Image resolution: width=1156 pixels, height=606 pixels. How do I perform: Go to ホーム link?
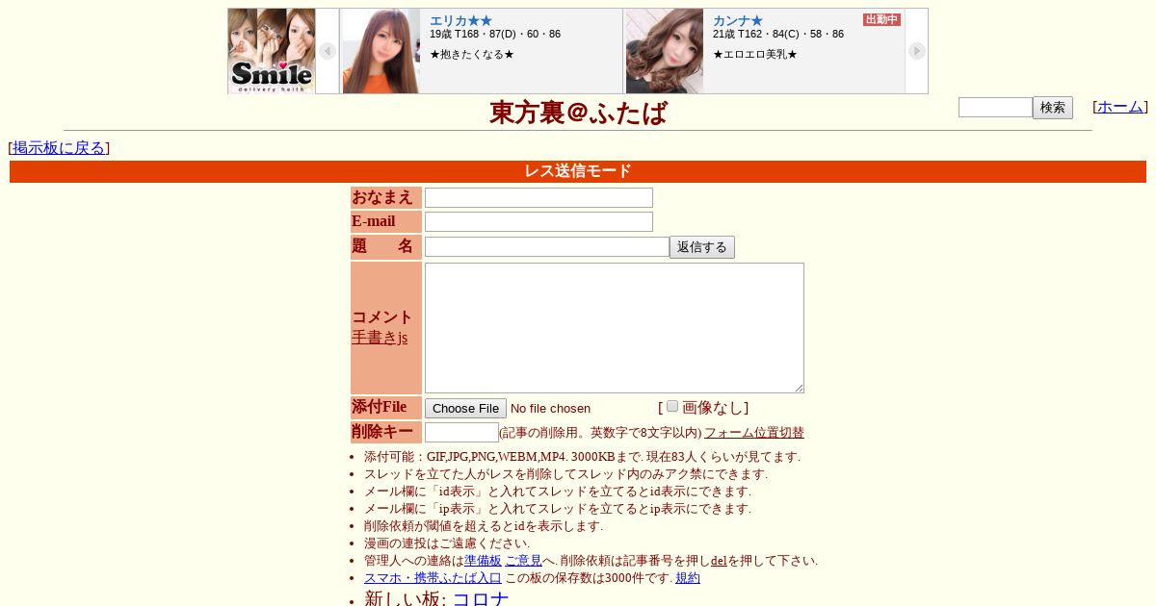[1120, 107]
